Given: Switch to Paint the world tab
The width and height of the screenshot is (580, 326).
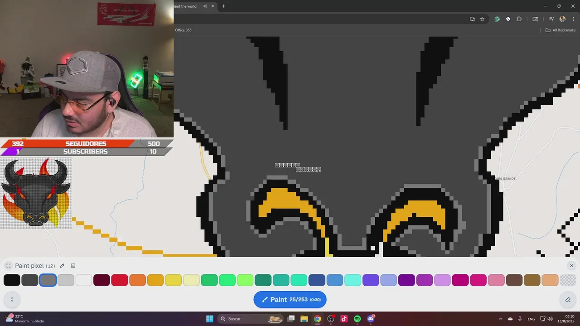Looking at the screenshot, I should [x=186, y=6].
